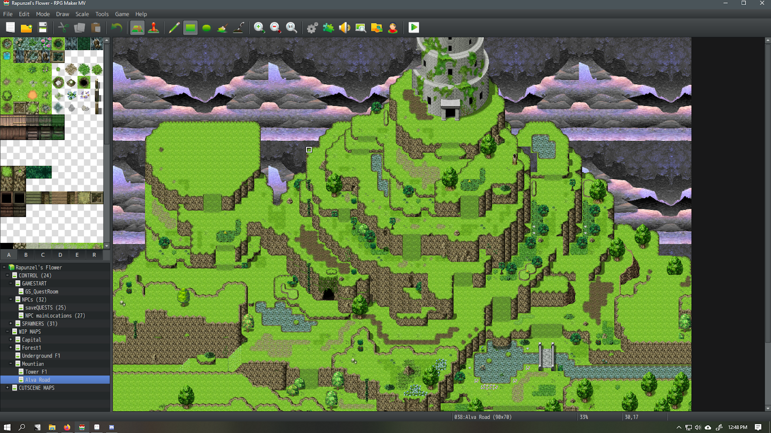Image resolution: width=771 pixels, height=433 pixels.
Task: Select the Pencil drawing tool
Action: [x=174, y=27]
